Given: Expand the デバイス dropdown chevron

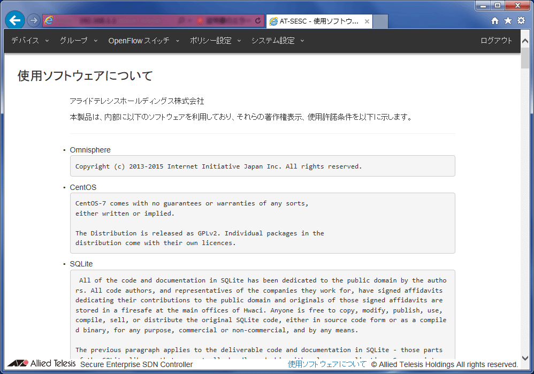Looking at the screenshot, I should [x=47, y=41].
